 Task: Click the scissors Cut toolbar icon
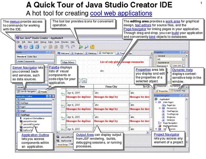coord(45,47)
